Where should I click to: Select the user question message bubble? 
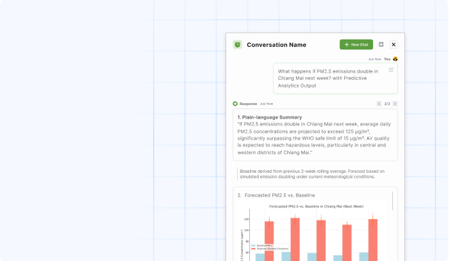(x=335, y=79)
